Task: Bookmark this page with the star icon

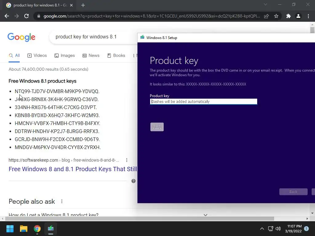Action: coord(276,16)
